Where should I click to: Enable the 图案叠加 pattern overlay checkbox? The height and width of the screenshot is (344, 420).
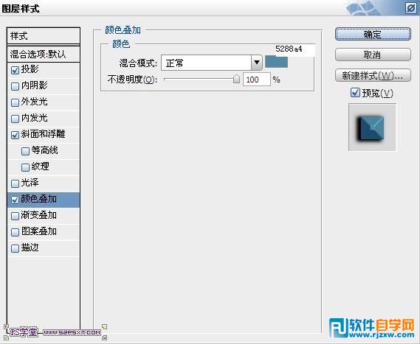coord(15,232)
